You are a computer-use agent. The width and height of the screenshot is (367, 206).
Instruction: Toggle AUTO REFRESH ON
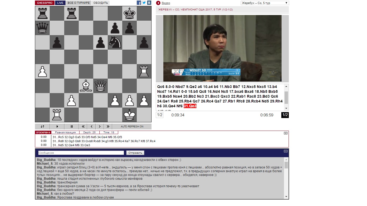pyautogui.click(x=132, y=127)
